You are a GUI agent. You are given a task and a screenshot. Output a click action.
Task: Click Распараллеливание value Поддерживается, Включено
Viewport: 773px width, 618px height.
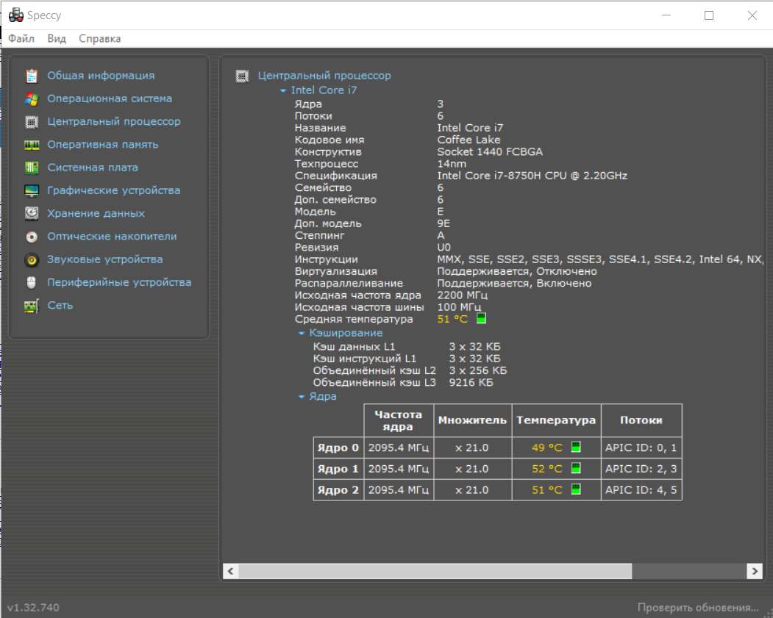pos(513,284)
